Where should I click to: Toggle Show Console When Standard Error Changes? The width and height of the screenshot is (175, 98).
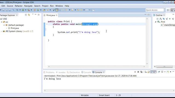155,72
